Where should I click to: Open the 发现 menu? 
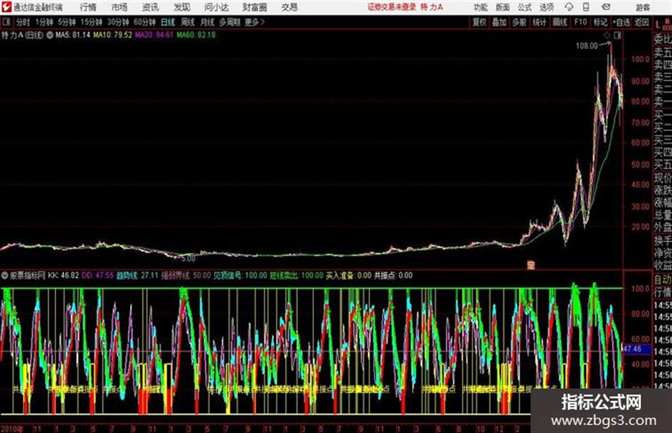(x=182, y=7)
